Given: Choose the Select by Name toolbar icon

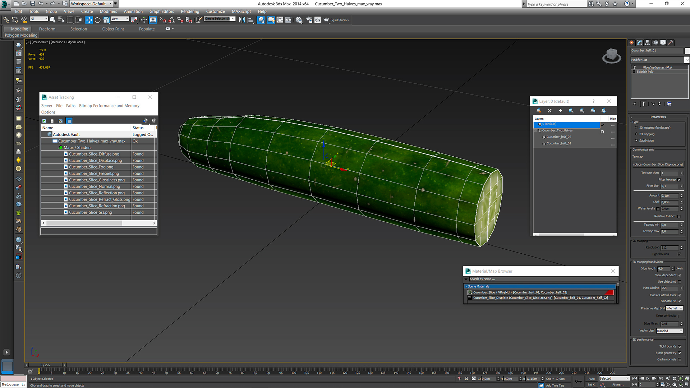Looking at the screenshot, I should pos(61,20).
